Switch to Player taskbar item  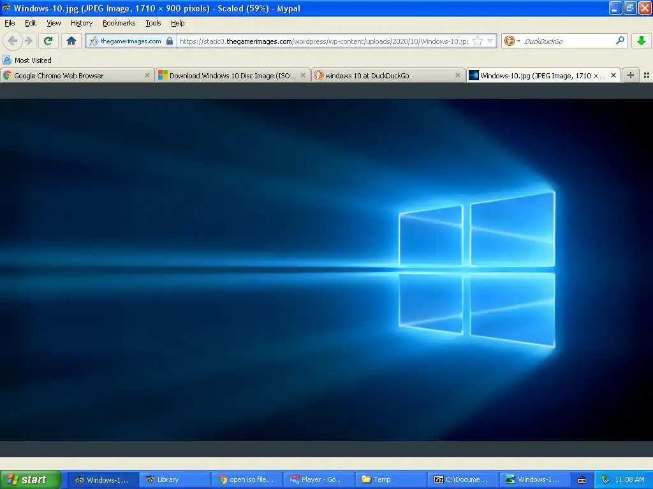click(x=319, y=479)
